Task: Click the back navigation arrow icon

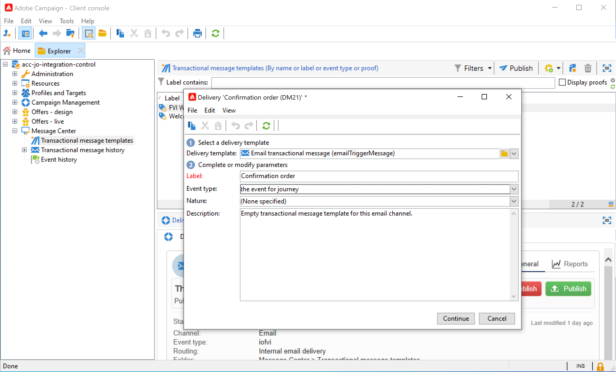Action: (43, 34)
